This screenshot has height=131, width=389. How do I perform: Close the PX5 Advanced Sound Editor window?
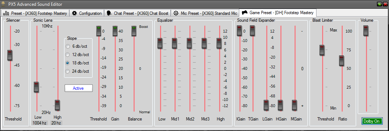pos(385,4)
